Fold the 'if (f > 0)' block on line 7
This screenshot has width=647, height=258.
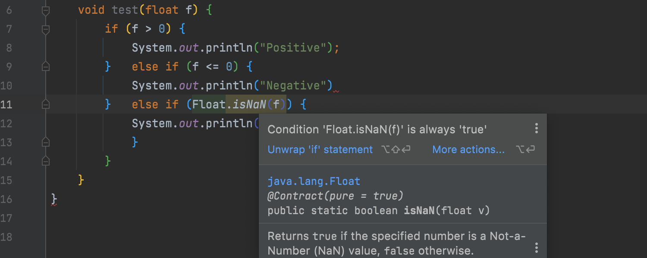point(45,29)
